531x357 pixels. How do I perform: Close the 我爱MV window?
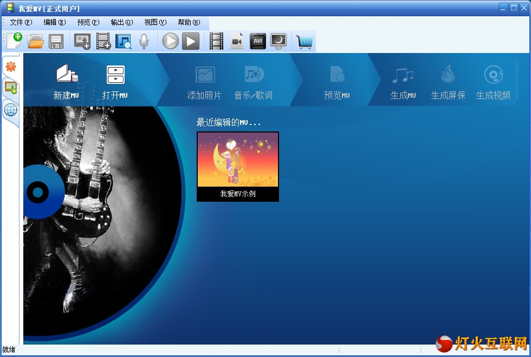524,8
